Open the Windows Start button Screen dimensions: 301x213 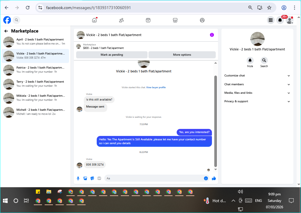pyautogui.click(x=5, y=201)
